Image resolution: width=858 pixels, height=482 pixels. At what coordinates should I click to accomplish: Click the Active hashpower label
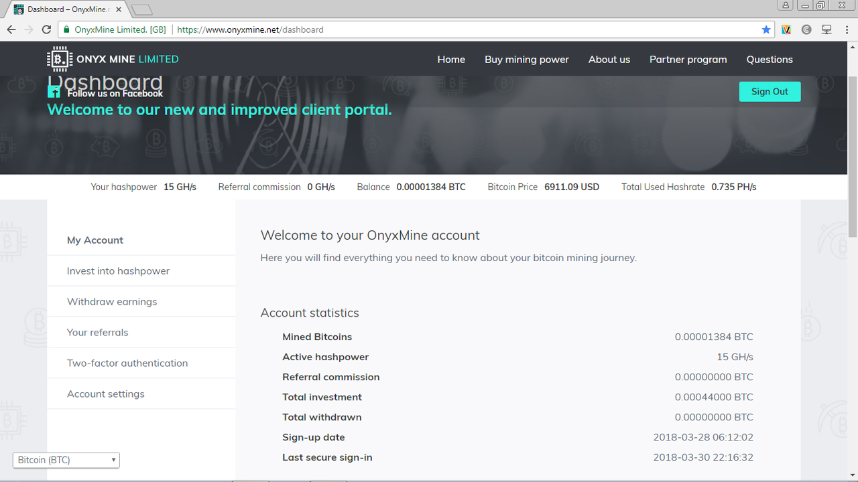(x=326, y=357)
